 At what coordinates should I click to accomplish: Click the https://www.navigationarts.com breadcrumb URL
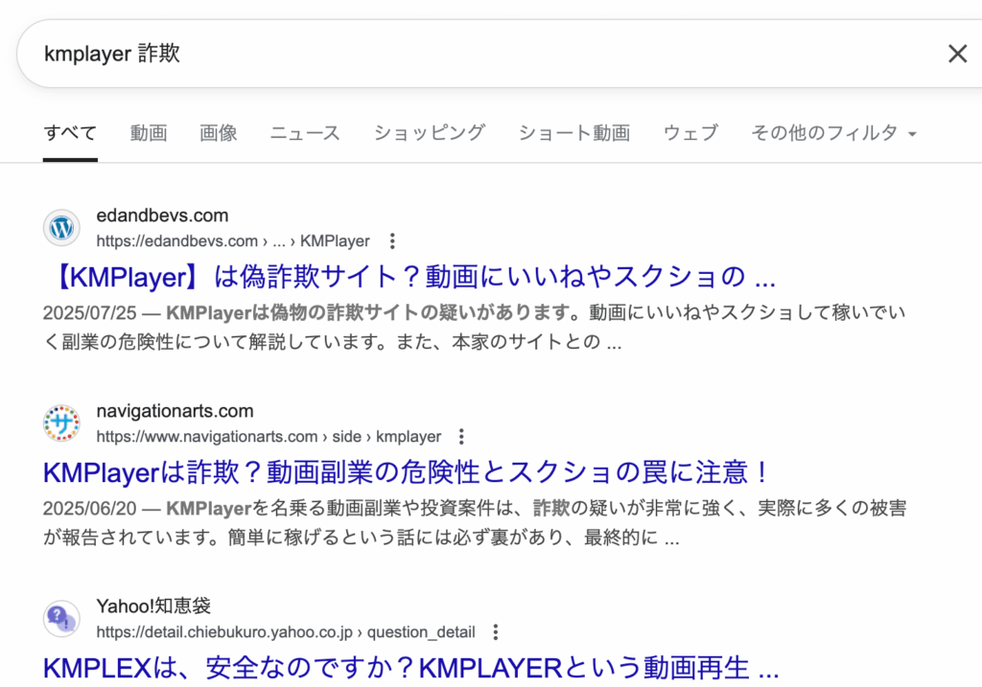click(269, 437)
